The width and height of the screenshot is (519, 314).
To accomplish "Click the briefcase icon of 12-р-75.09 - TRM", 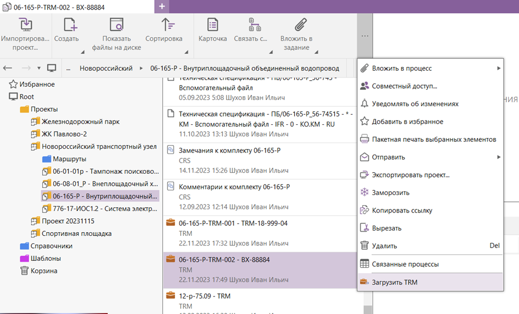I will coord(171,295).
